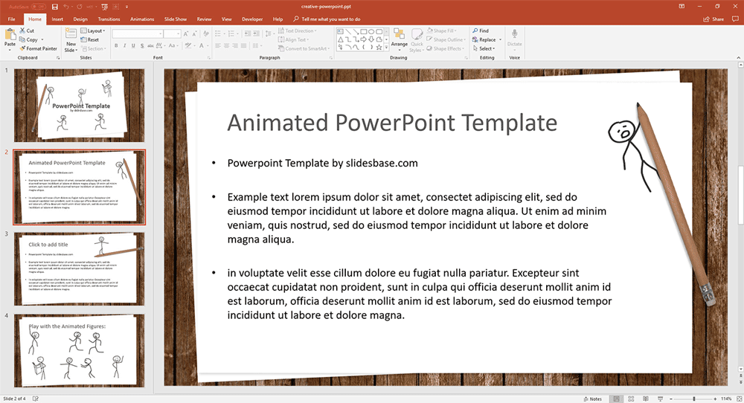The image size is (744, 403).
Task: Select slide 4 thumbnail with animated figures
Action: [80, 350]
